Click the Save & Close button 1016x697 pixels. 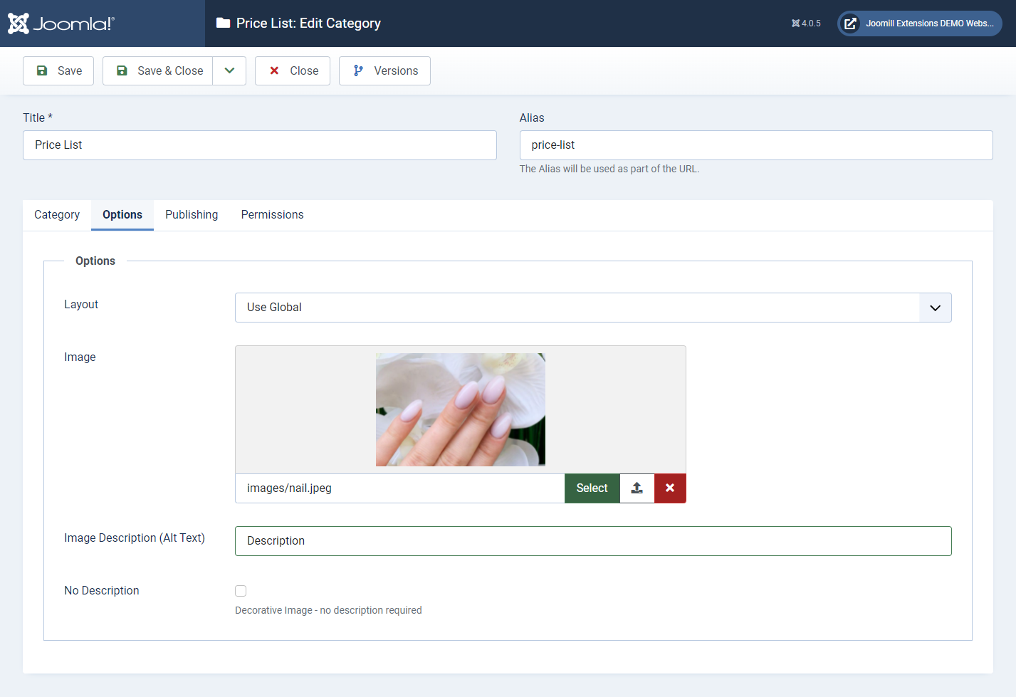pyautogui.click(x=158, y=71)
